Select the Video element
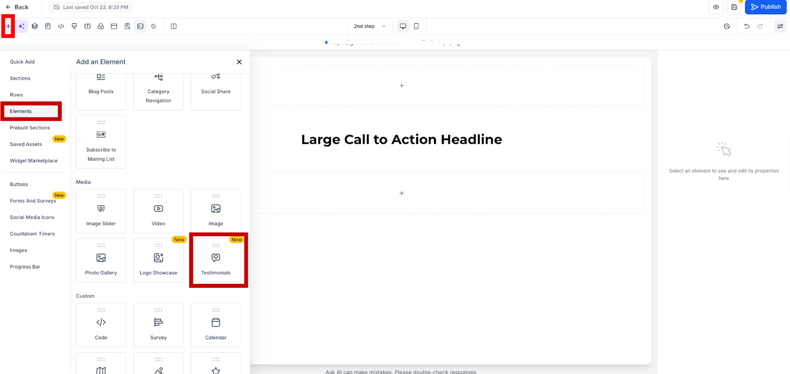The width and height of the screenshot is (790, 374). pyautogui.click(x=158, y=211)
